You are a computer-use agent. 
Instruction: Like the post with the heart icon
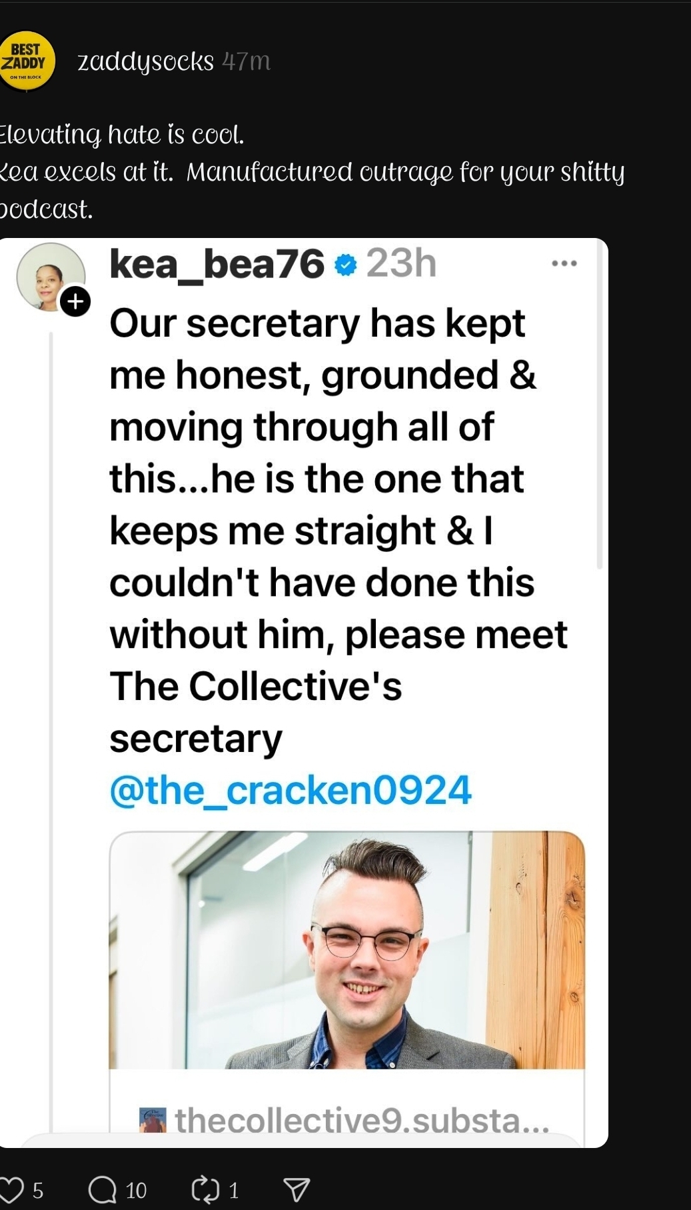tap(11, 1189)
